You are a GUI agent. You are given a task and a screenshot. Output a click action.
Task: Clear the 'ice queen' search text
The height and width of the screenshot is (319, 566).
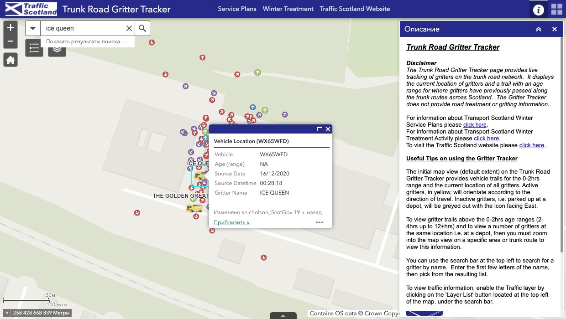pyautogui.click(x=129, y=28)
